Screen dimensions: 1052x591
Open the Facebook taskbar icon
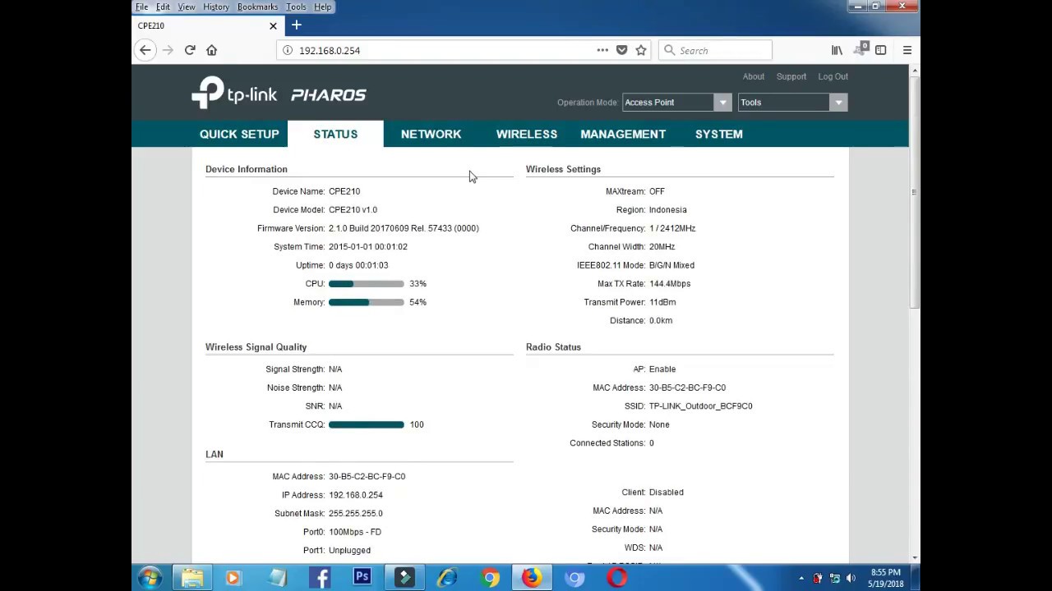[x=320, y=578]
